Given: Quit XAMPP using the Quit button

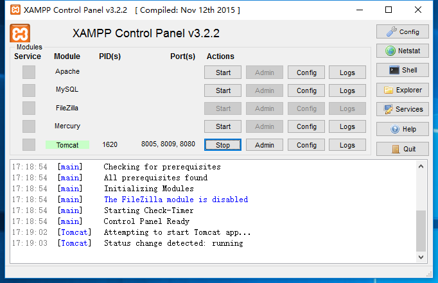Looking at the screenshot, I should (x=402, y=149).
